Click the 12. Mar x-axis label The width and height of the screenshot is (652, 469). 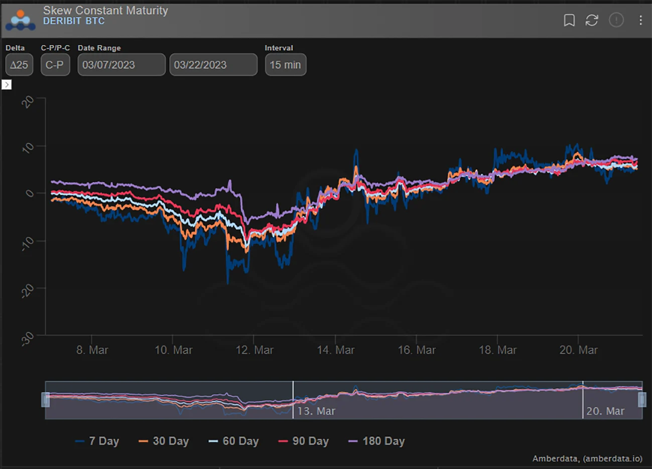tap(254, 350)
